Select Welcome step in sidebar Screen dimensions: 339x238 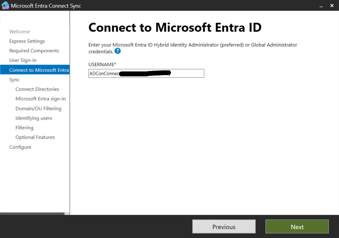point(20,32)
